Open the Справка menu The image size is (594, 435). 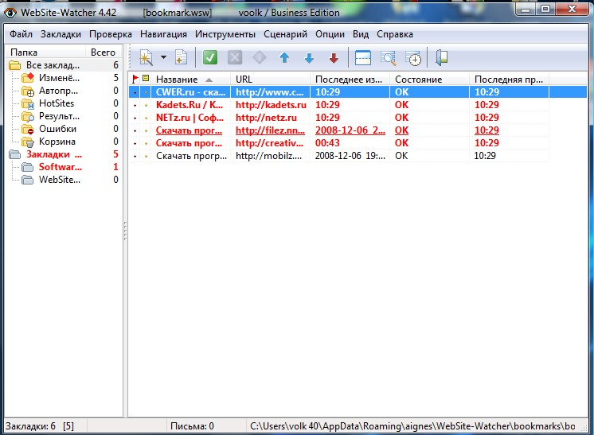[395, 34]
